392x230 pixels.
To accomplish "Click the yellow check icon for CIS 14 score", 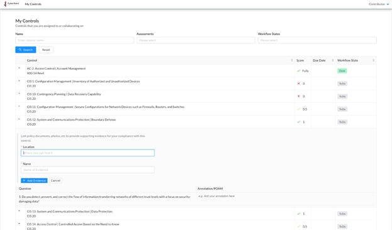I will click(298, 226).
